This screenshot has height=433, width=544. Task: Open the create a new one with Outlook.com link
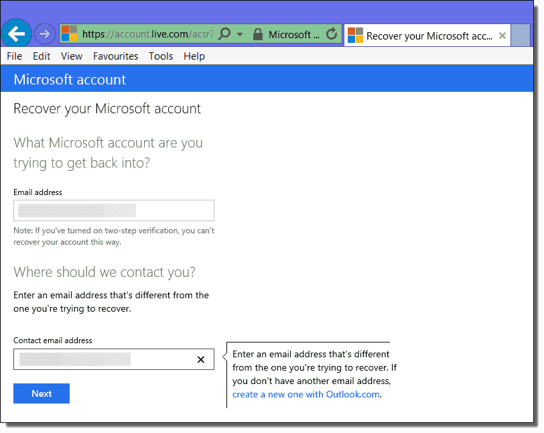[x=305, y=394]
